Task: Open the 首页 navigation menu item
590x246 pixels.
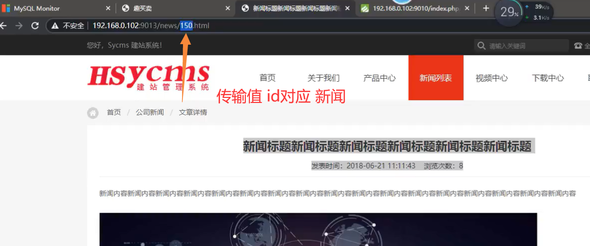Action: (268, 78)
